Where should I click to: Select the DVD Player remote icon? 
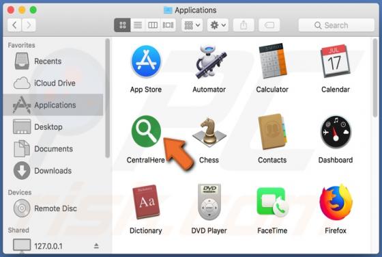(x=209, y=202)
